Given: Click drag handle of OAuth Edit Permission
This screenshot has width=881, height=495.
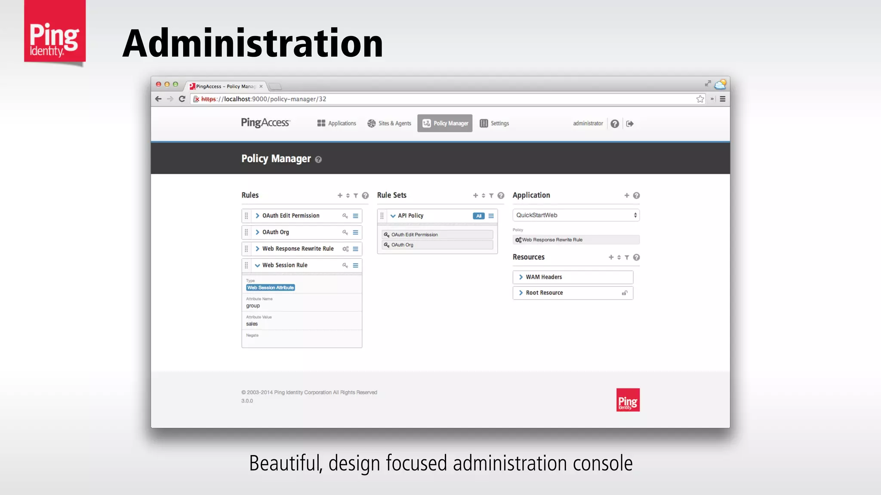Looking at the screenshot, I should coord(246,216).
